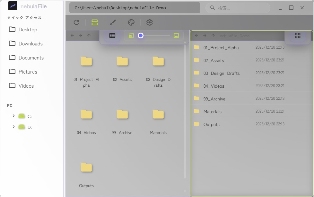The height and width of the screenshot is (197, 314).
Task: Select 03_Design_Drafts folder icon in left pane
Action: [x=158, y=61]
